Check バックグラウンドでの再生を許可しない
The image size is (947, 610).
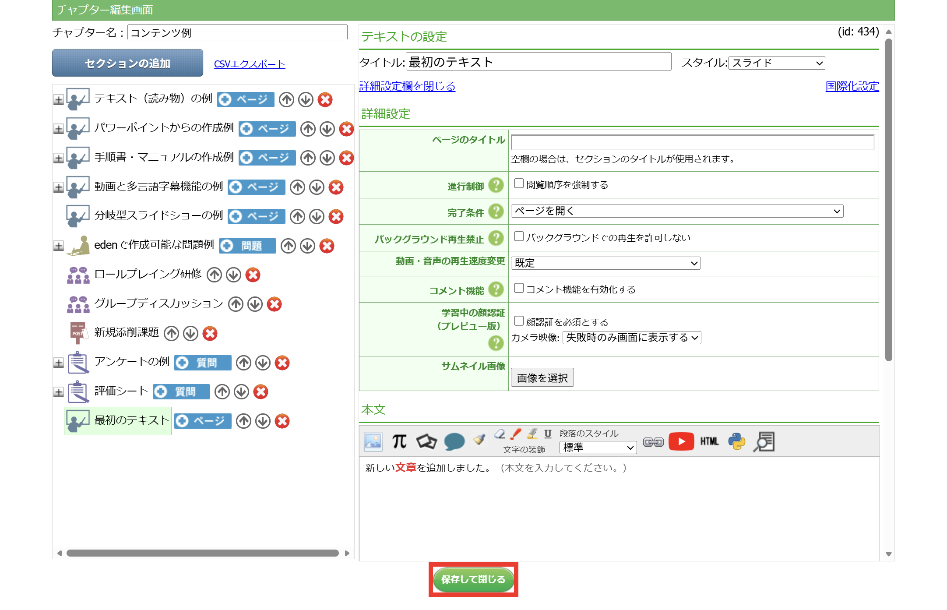coord(518,236)
